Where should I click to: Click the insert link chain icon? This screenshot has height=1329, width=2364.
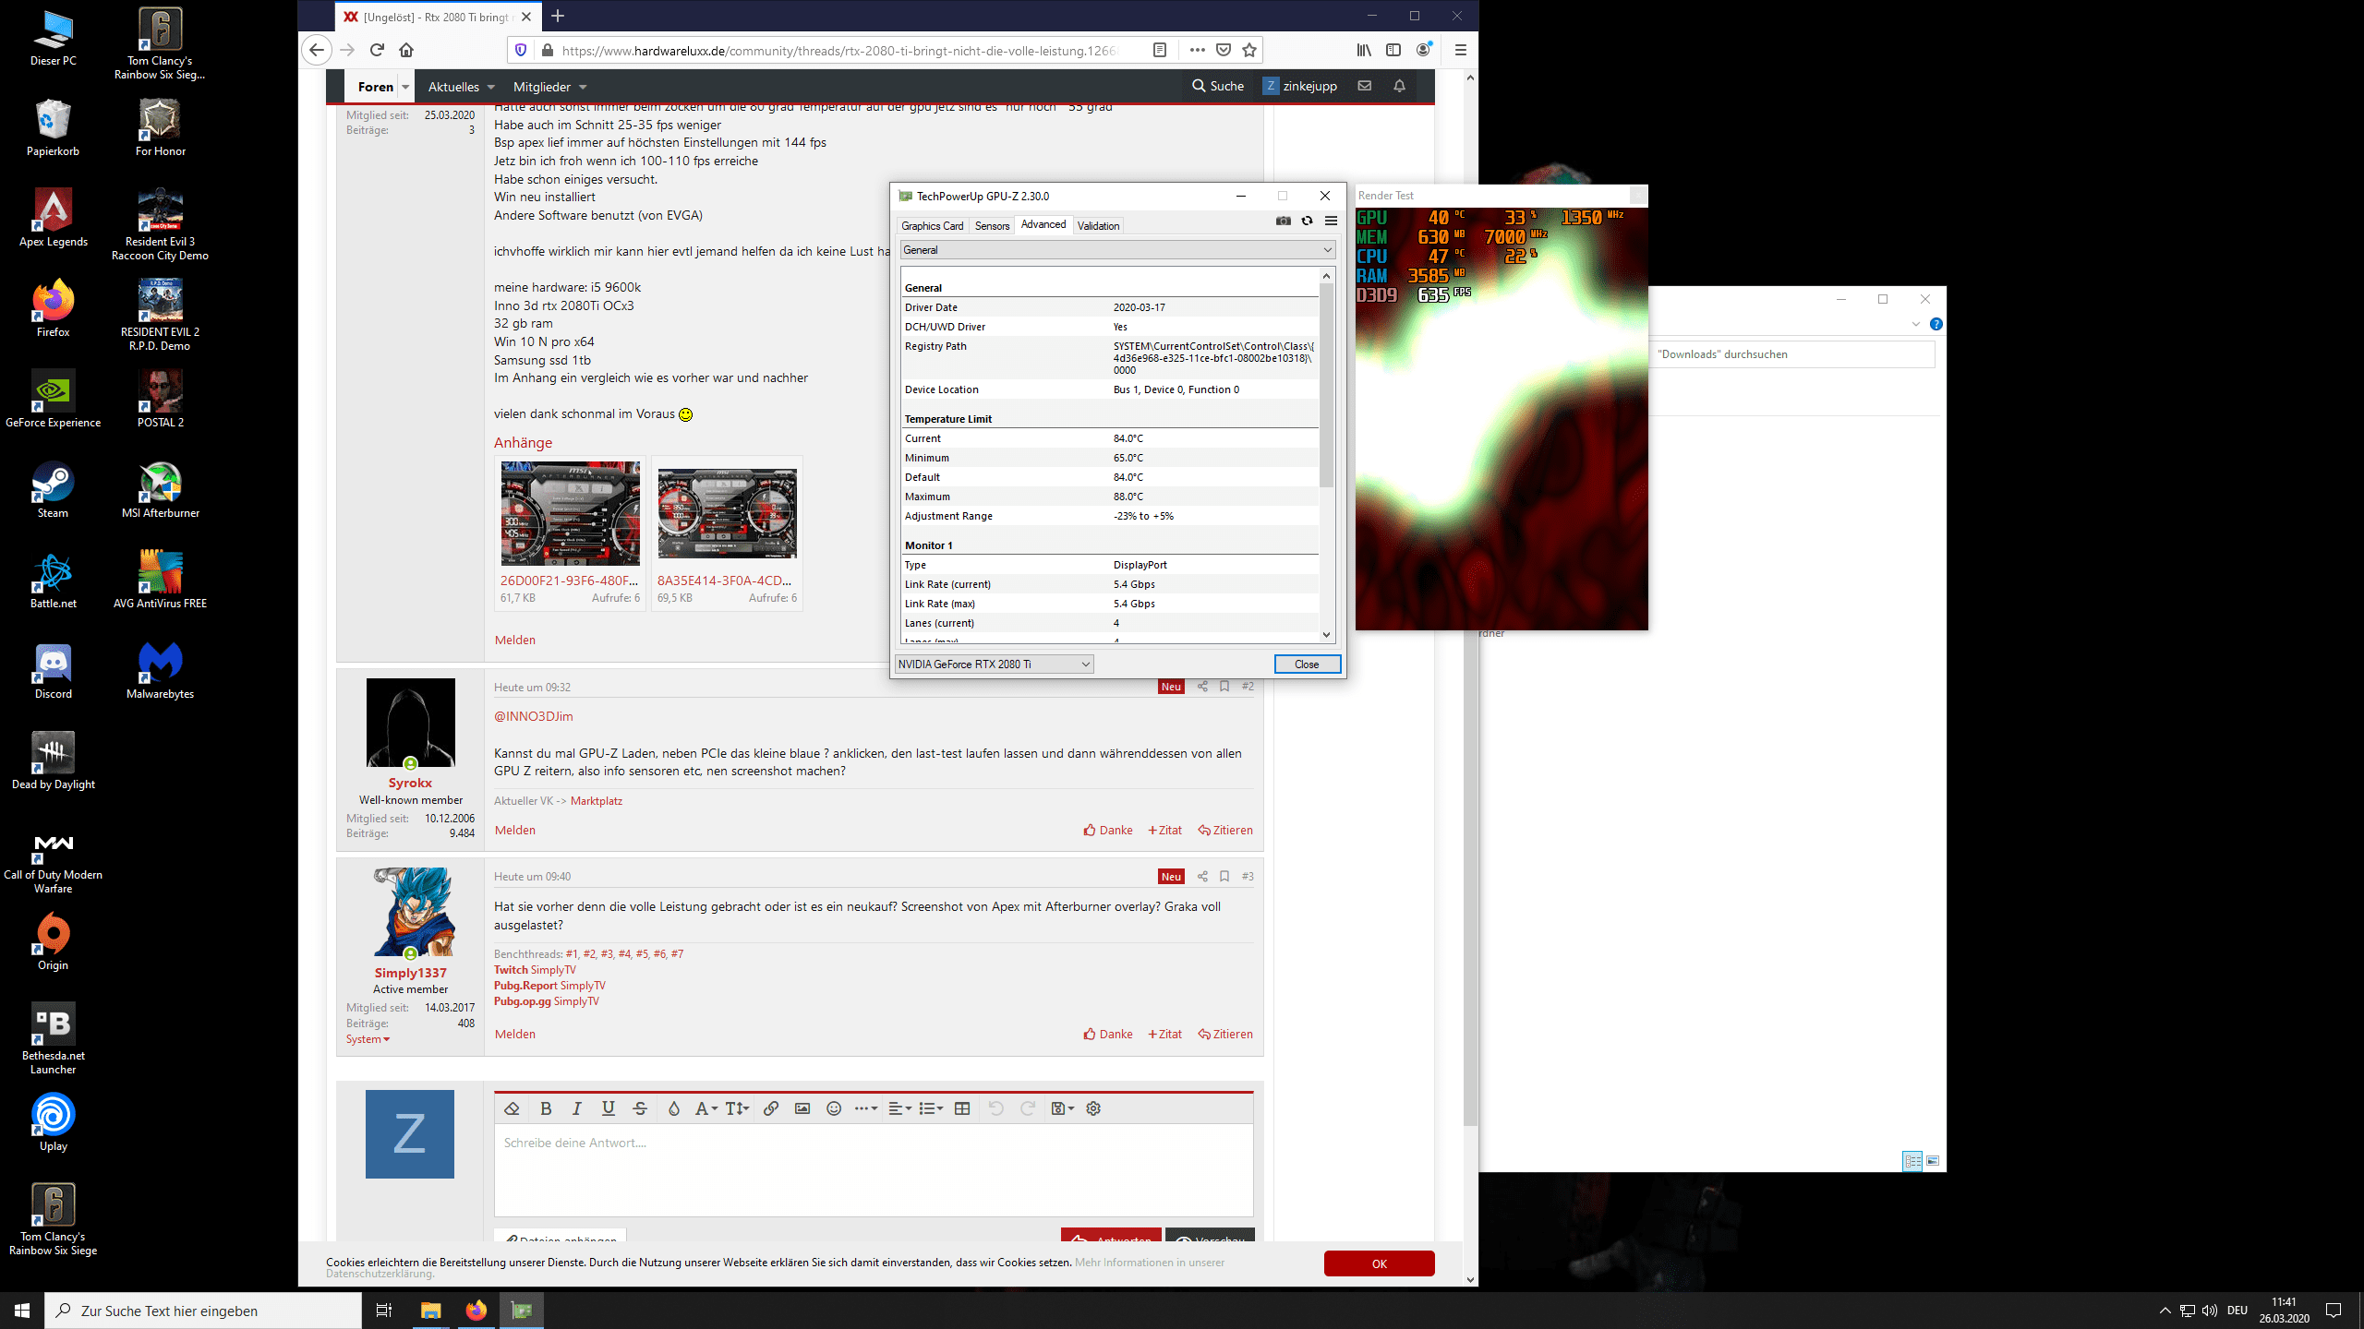[x=771, y=1108]
